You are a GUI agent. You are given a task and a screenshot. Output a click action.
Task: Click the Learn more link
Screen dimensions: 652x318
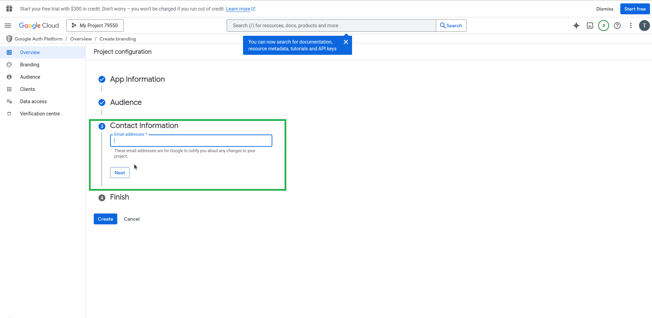[238, 9]
